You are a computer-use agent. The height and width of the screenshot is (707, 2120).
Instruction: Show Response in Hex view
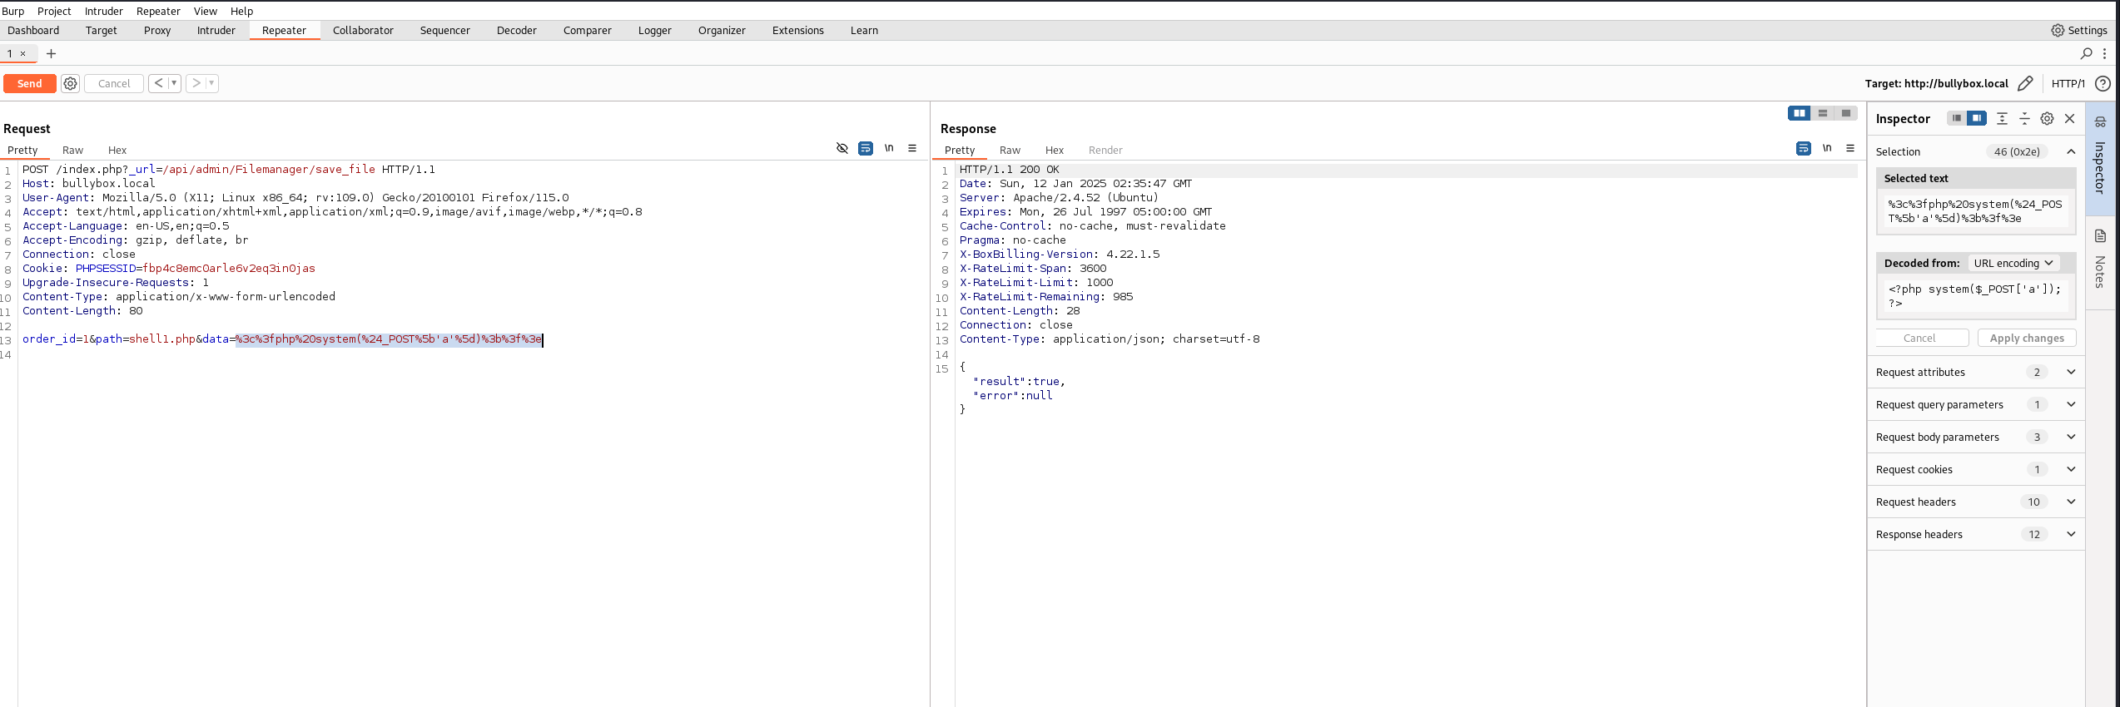point(1055,150)
